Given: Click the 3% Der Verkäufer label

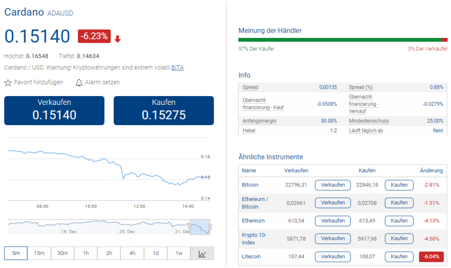Looking at the screenshot, I should (x=428, y=49).
